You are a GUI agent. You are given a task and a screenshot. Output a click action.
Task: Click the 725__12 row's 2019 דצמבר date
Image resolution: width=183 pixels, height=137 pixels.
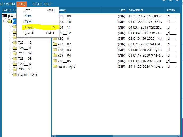point(145,33)
